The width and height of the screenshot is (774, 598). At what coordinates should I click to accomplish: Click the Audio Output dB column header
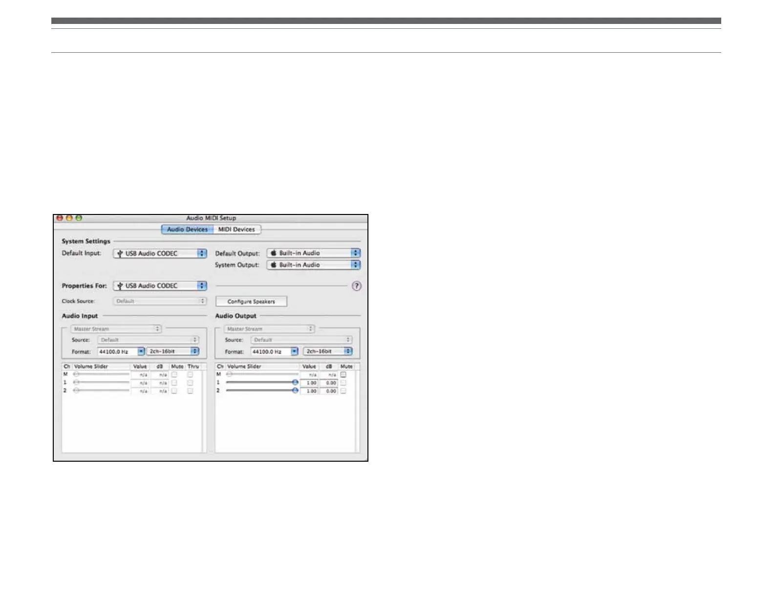point(329,366)
